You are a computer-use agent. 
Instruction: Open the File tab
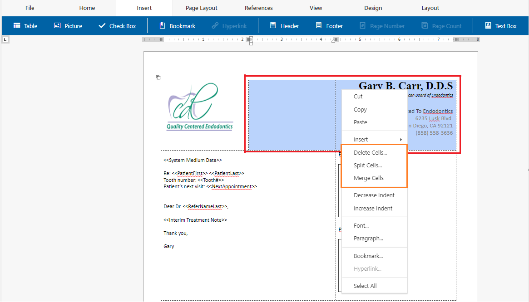coord(30,8)
